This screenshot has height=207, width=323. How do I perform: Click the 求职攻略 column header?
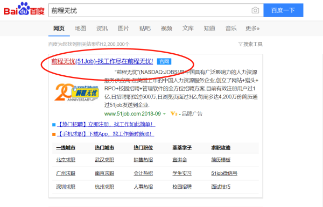(x=221, y=147)
